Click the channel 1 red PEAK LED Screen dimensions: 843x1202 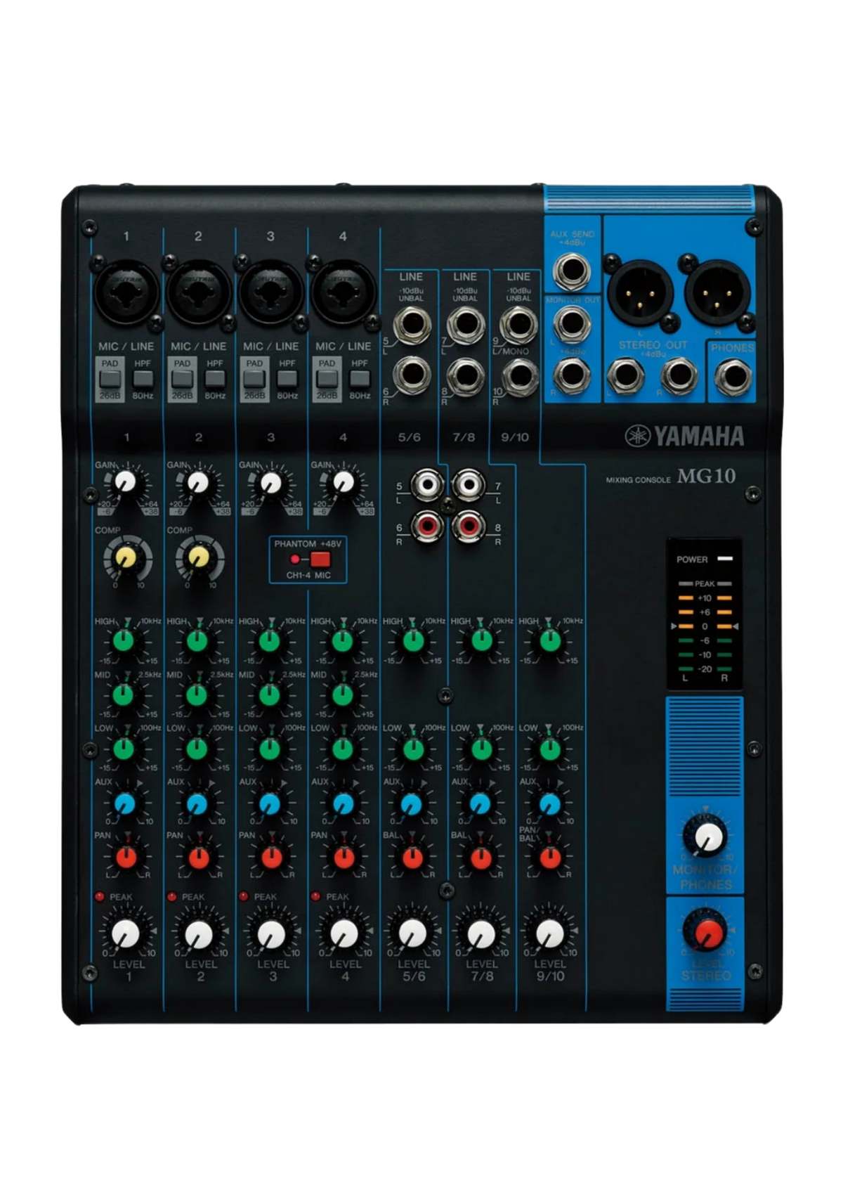pyautogui.click(x=100, y=896)
